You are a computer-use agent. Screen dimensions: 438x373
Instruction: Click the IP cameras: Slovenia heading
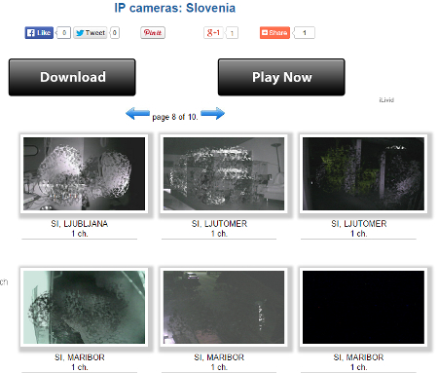click(175, 8)
